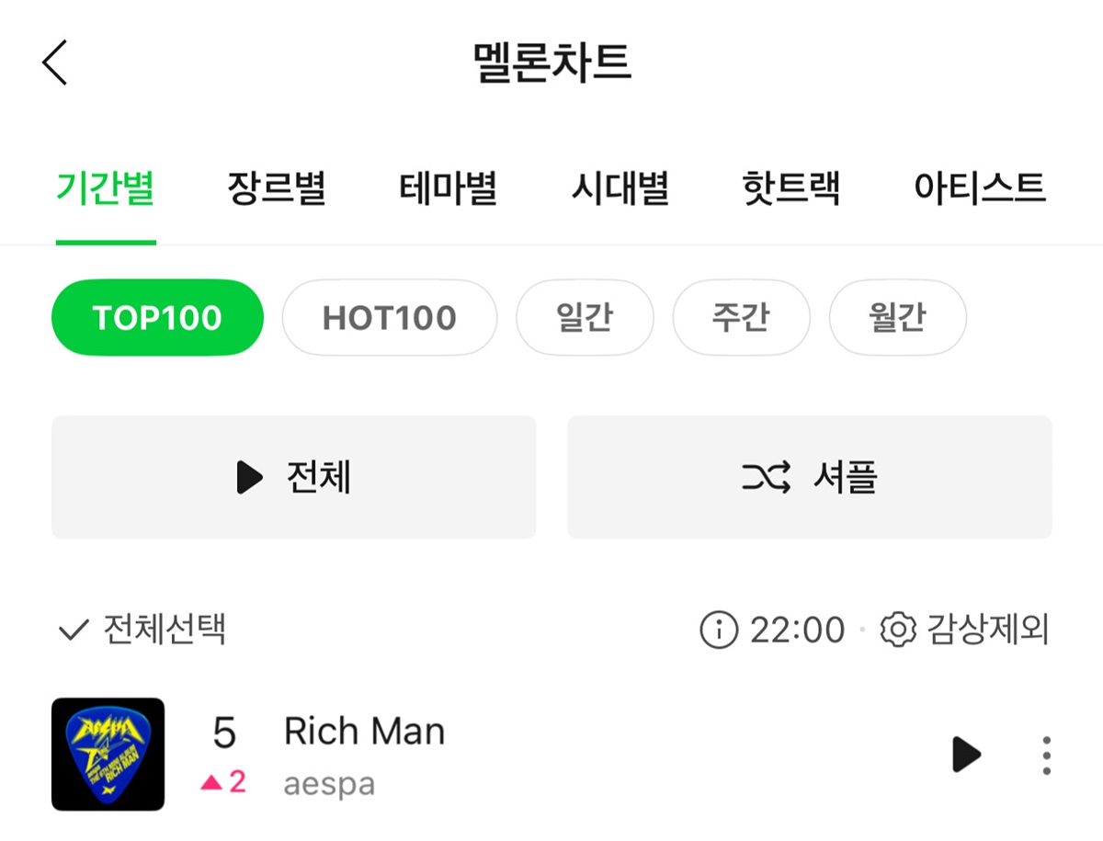1103x841 pixels.
Task: Toggle the 전체선택 checkmark
Action: 73,631
